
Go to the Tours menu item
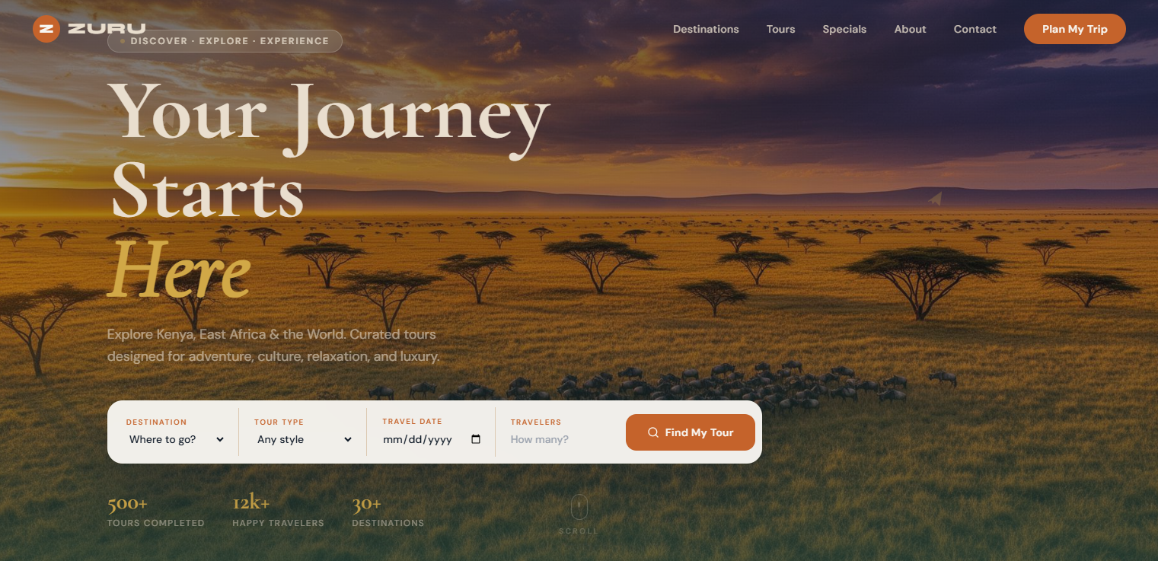click(780, 29)
